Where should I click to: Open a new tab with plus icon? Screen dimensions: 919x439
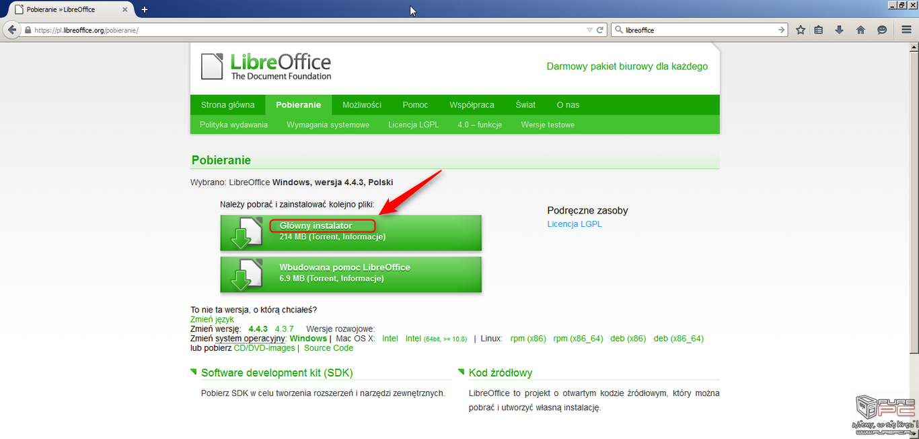coord(144,9)
